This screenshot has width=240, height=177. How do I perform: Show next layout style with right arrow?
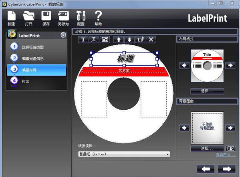point(230,66)
